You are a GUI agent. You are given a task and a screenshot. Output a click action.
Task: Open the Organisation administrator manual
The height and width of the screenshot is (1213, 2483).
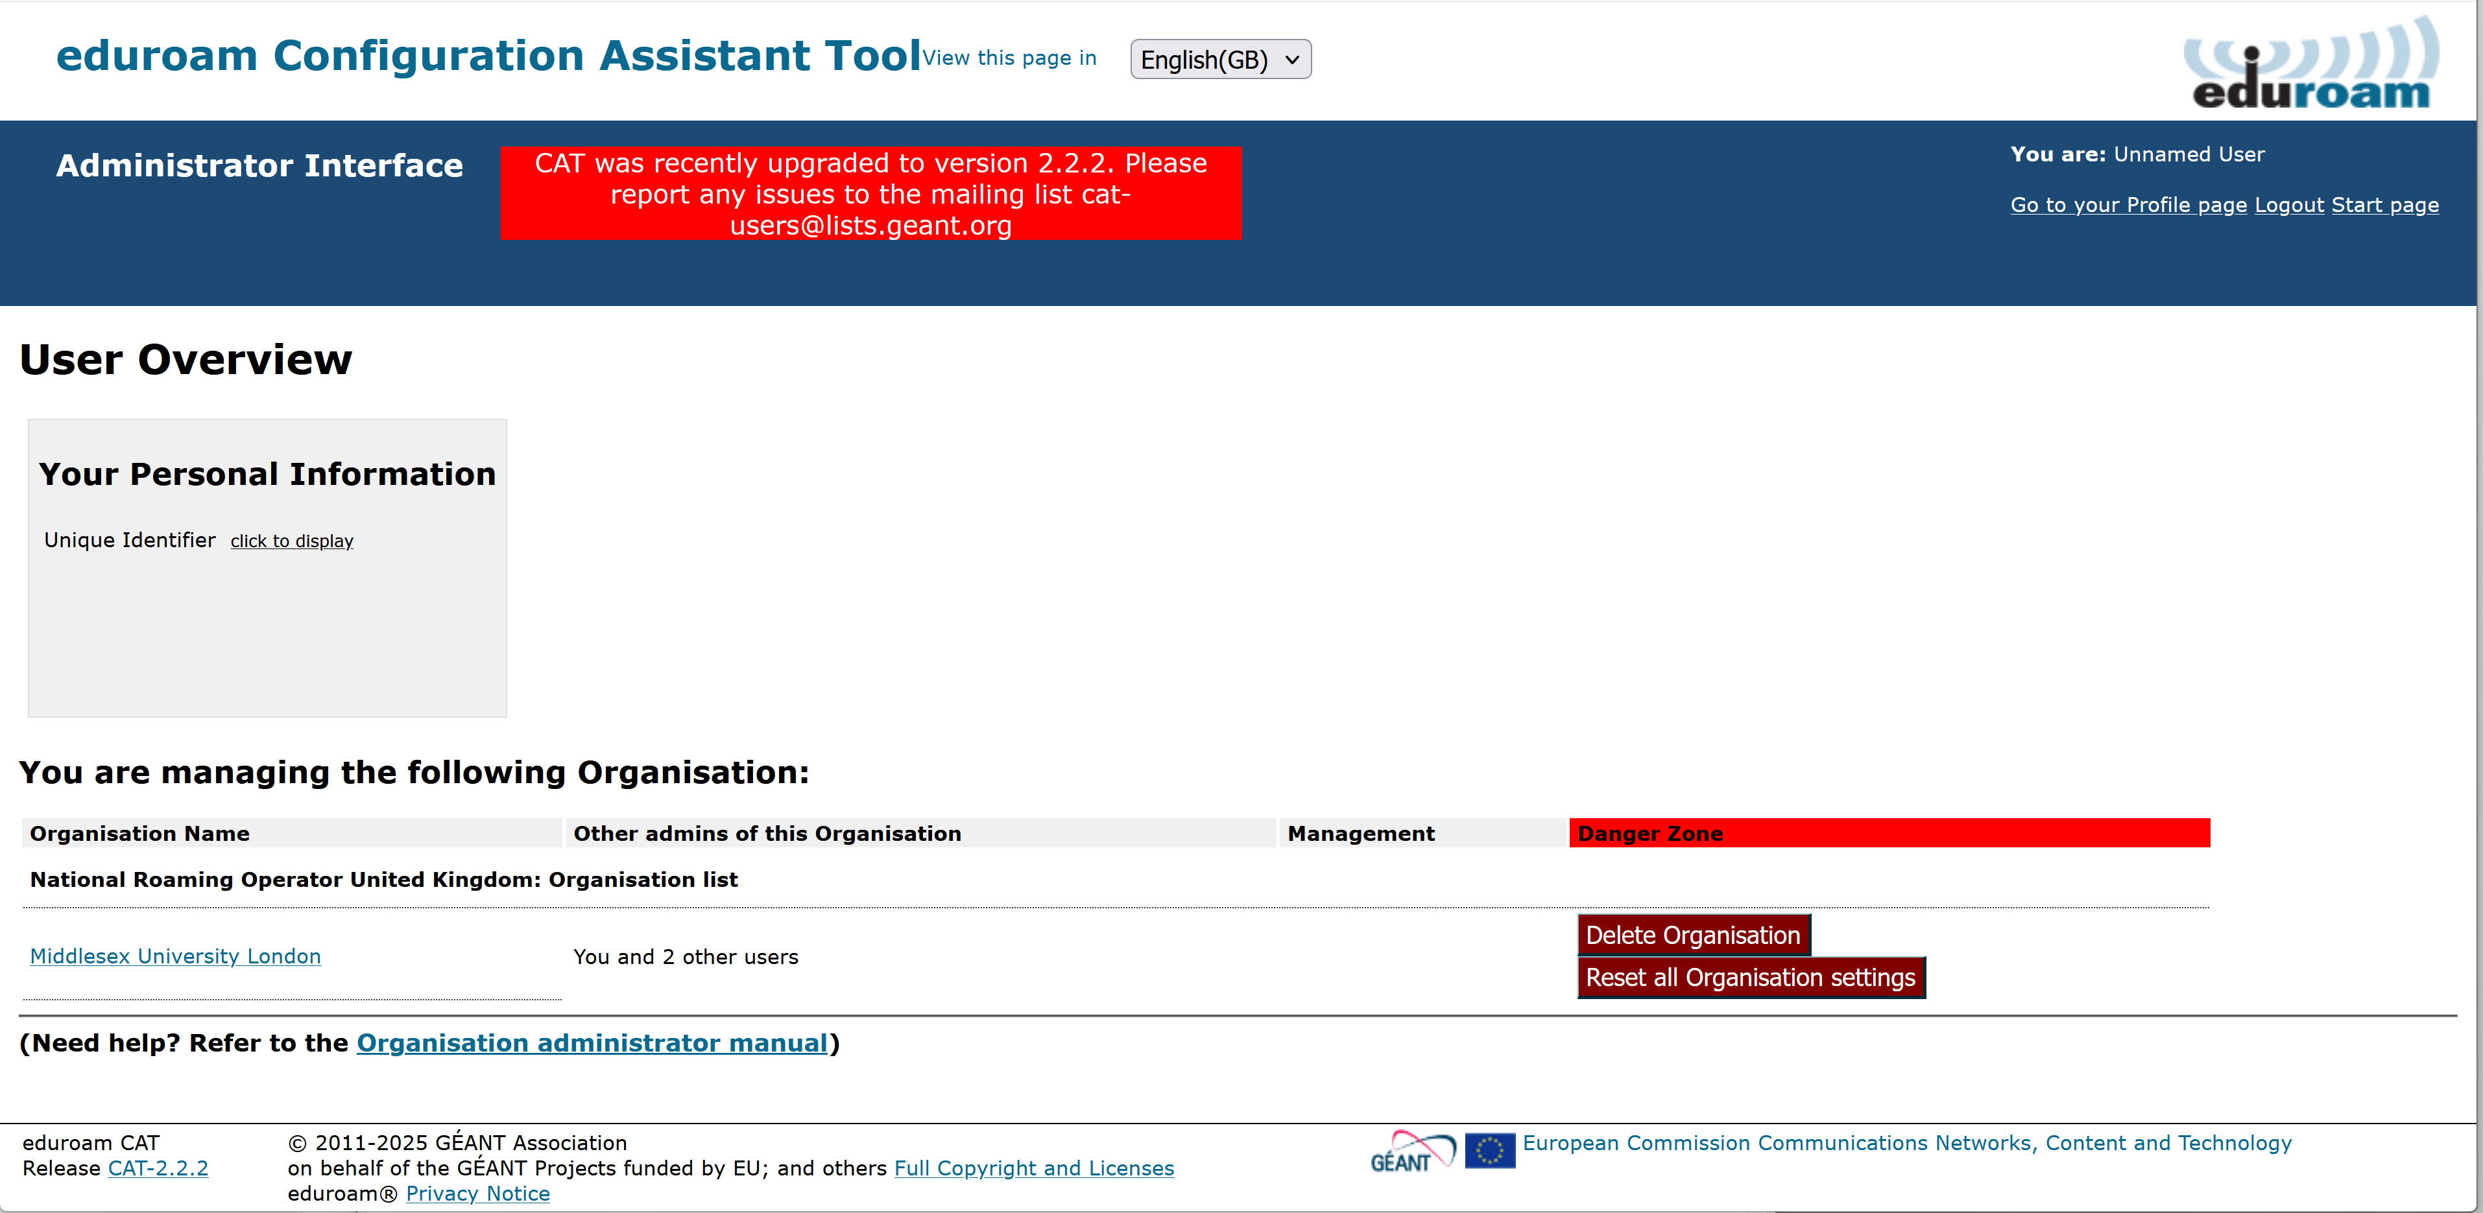pyautogui.click(x=592, y=1042)
